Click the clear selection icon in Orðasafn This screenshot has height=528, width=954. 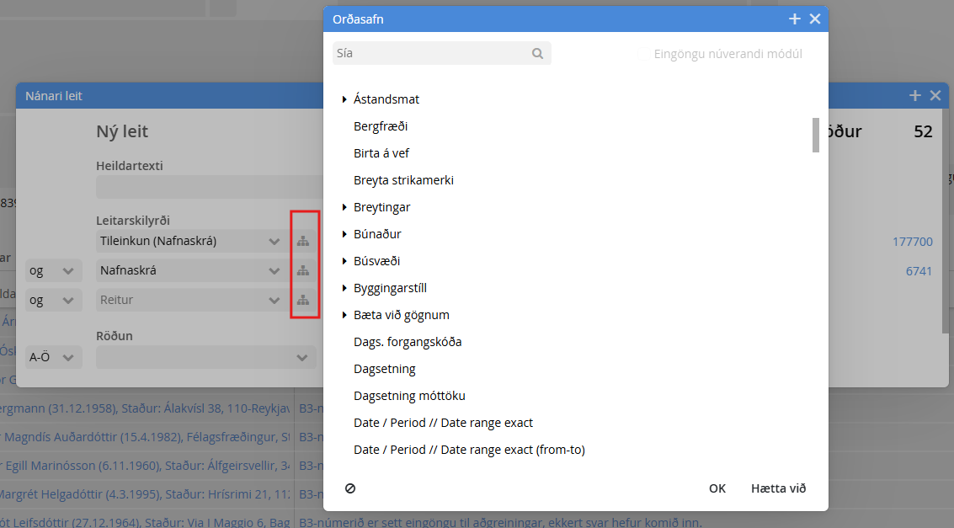point(350,488)
